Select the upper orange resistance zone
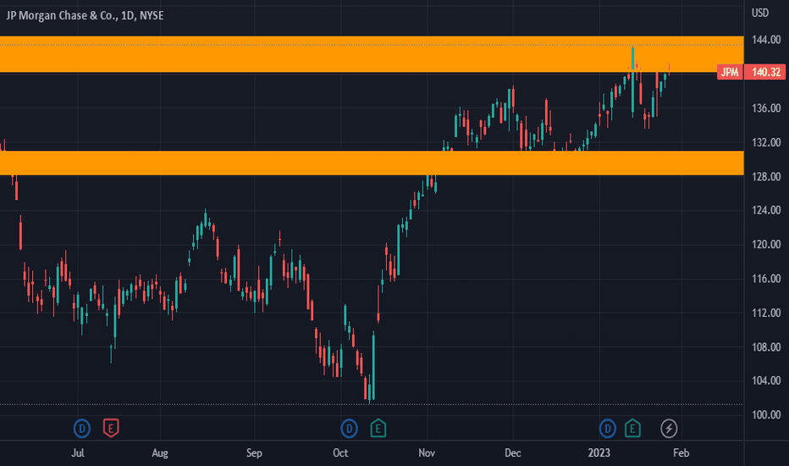 (x=372, y=54)
